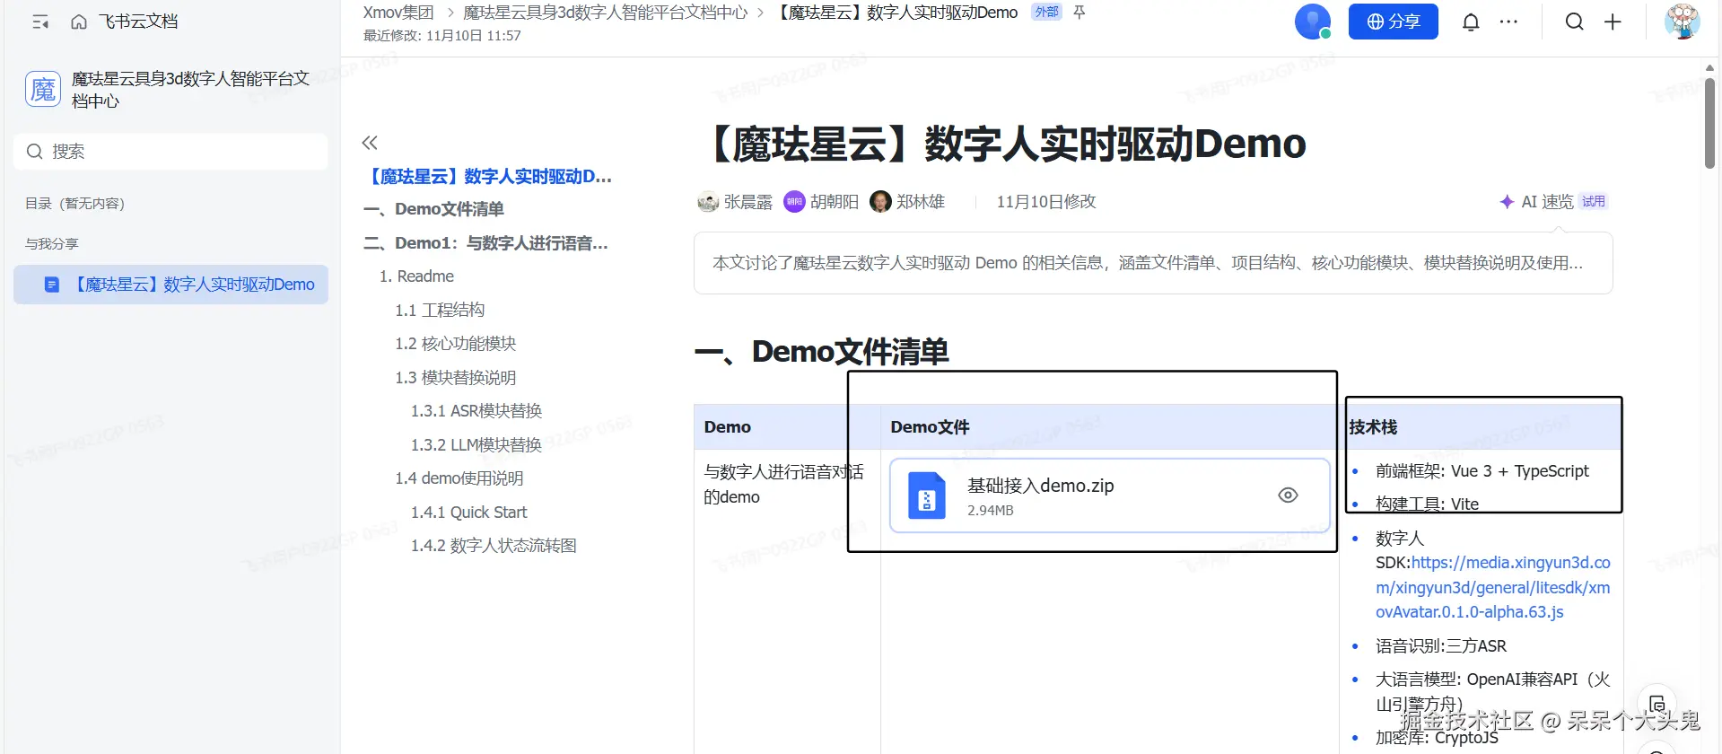Viewport: 1722px width, 754px height.
Task: Expand the AI summary text box
Action: point(1153,263)
